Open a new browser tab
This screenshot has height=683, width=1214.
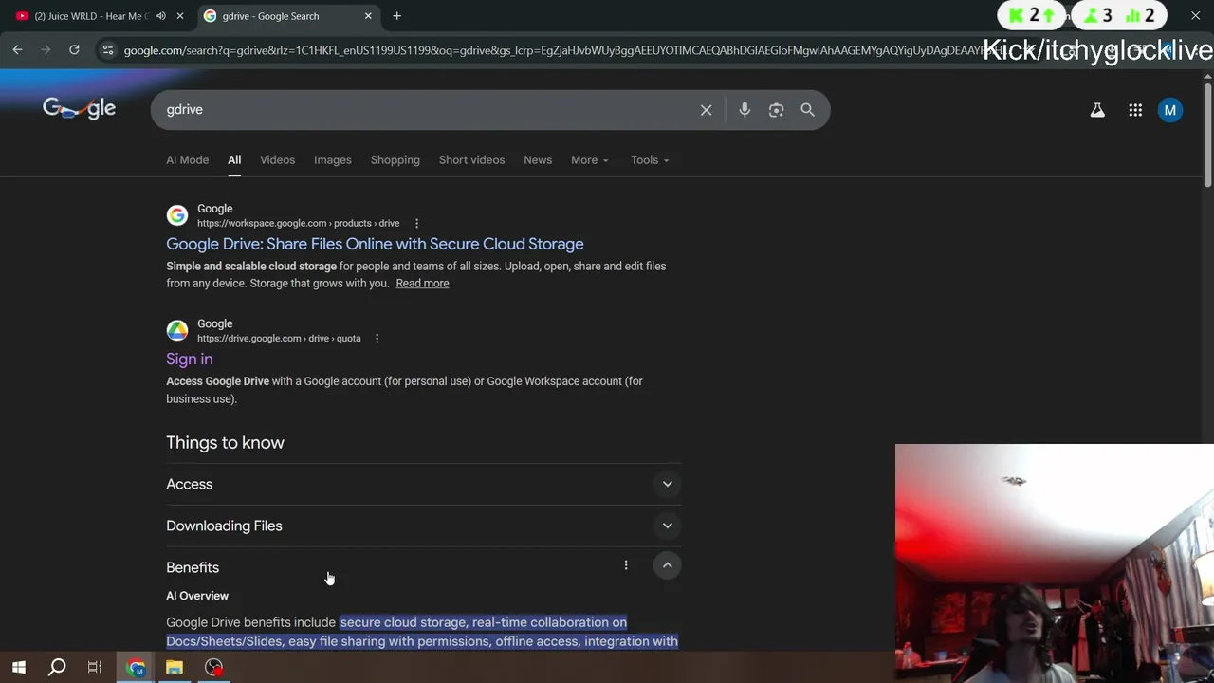pos(396,16)
